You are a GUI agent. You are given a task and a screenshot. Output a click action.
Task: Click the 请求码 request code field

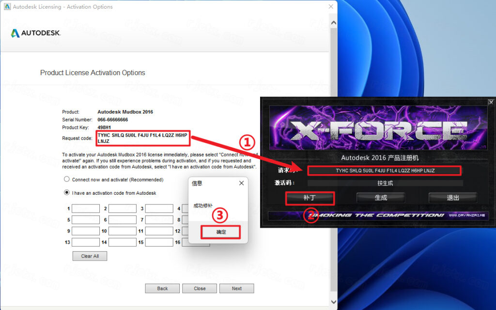(385, 170)
